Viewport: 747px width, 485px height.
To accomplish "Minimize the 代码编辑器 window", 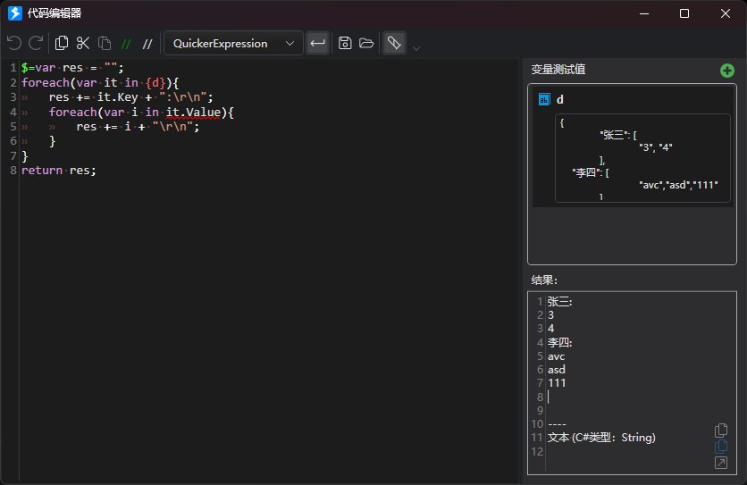I will [644, 13].
